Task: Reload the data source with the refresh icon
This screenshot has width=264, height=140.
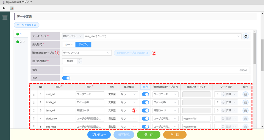Action: [246, 36]
